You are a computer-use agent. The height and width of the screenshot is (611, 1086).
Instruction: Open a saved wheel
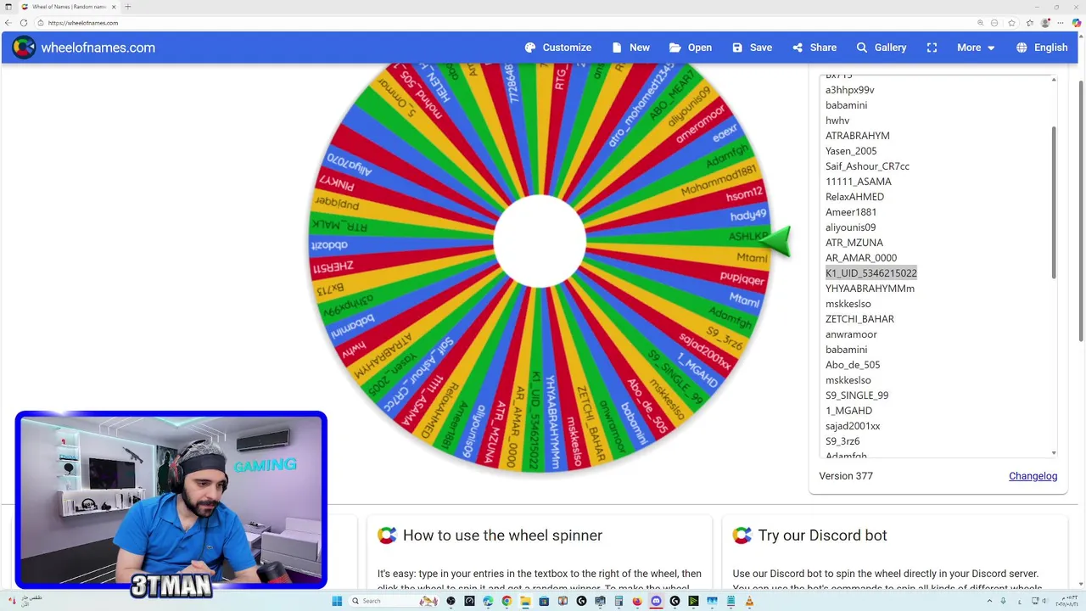tap(690, 48)
